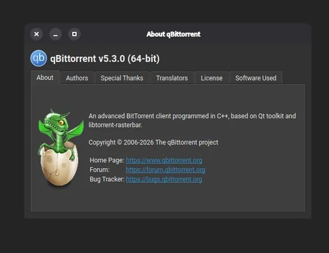This screenshot has height=253, width=329.
Task: Open the bugs.qbittorrent.org bug tracker link
Action: pos(164,180)
